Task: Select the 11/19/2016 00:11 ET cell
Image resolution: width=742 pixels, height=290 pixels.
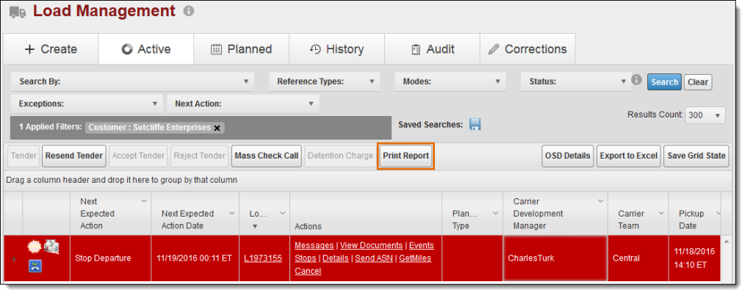Action: [x=195, y=258]
